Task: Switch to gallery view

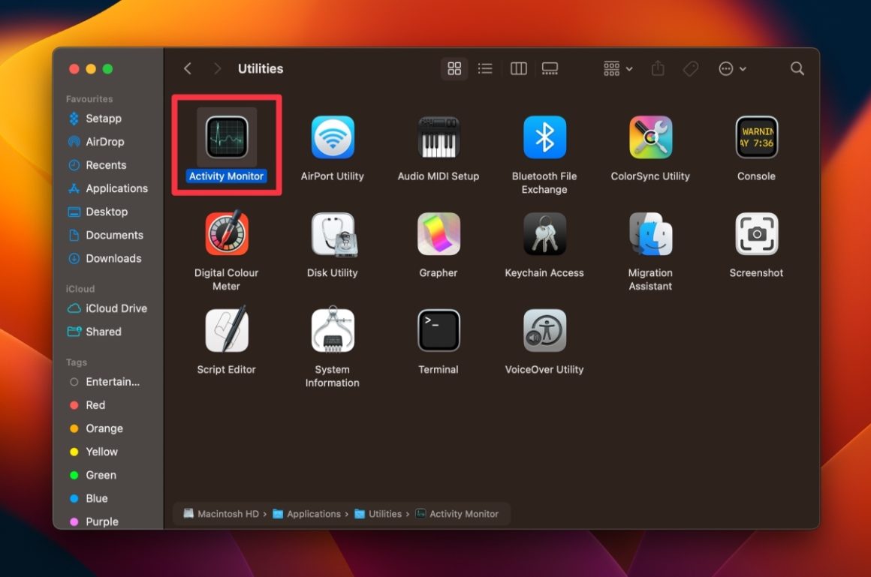Action: [550, 68]
